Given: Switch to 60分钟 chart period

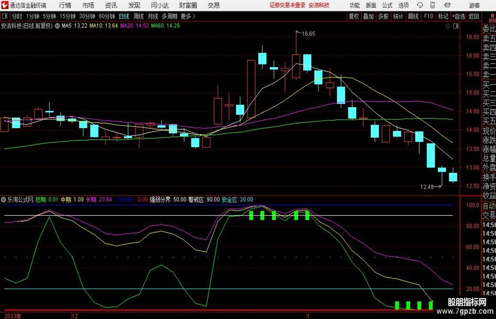Looking at the screenshot, I should 107,16.
